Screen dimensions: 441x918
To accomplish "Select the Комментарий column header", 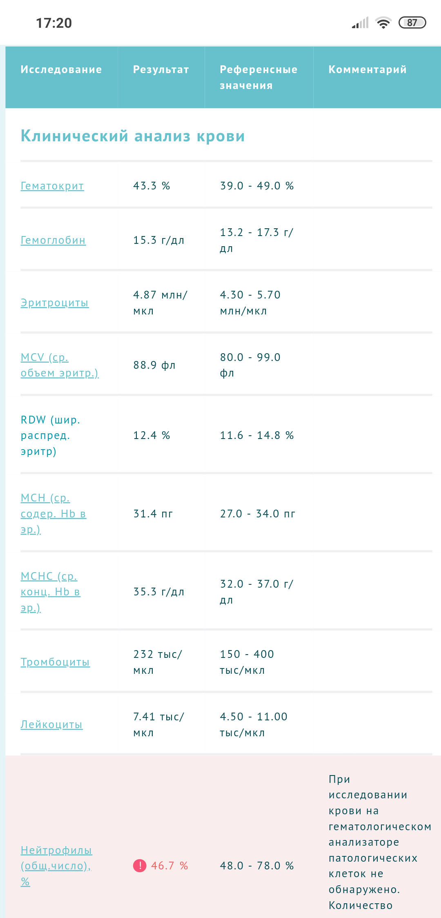I will coord(367,69).
